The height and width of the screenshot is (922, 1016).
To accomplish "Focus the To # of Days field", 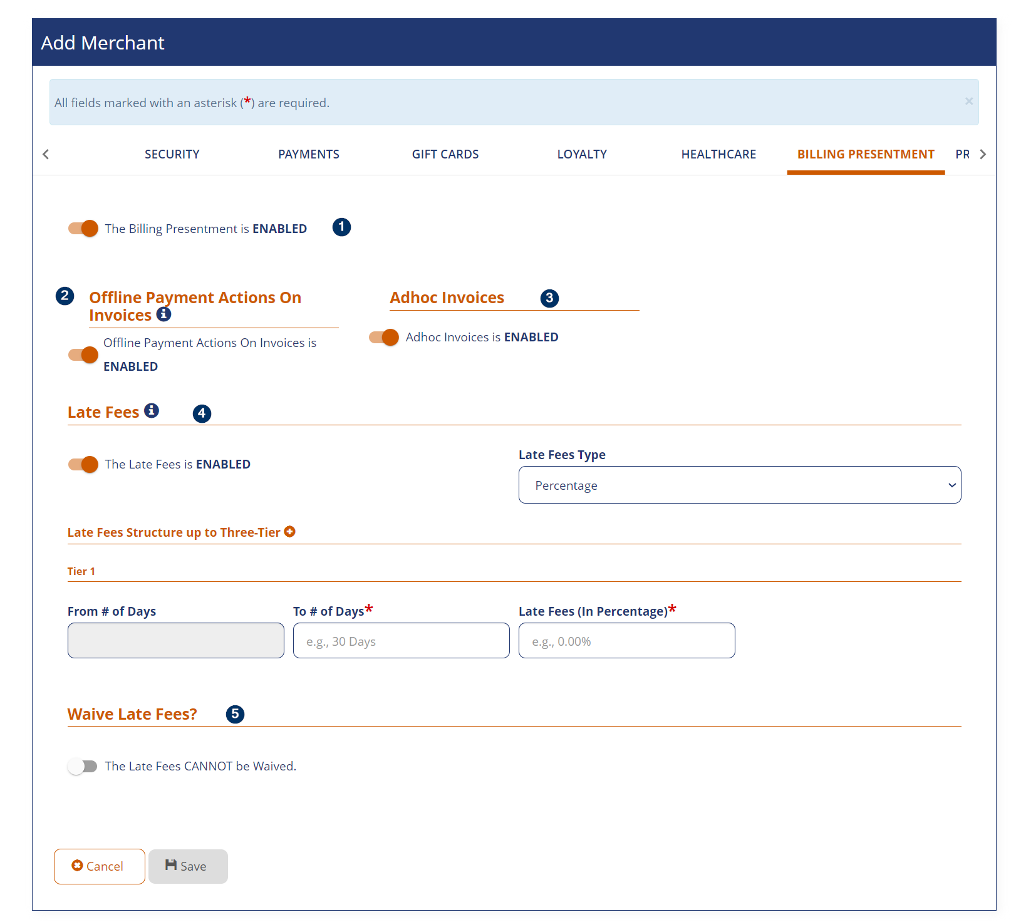I will point(401,641).
